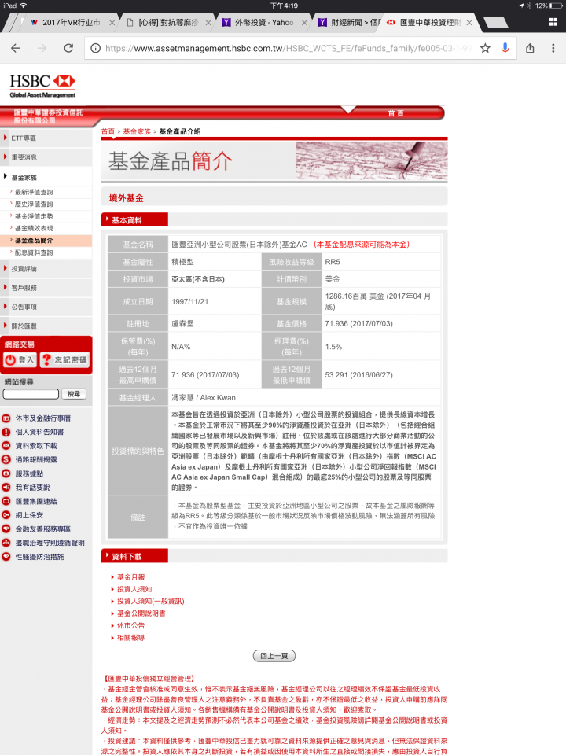Open 我有話要說 link

click(33, 488)
